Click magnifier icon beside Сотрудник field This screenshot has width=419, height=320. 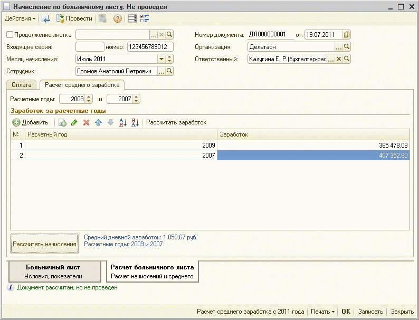tap(169, 71)
